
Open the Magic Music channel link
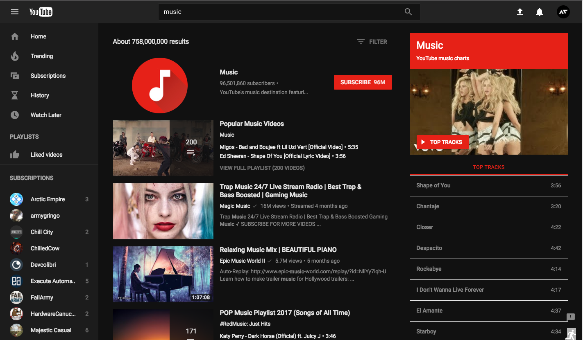pyautogui.click(x=235, y=206)
